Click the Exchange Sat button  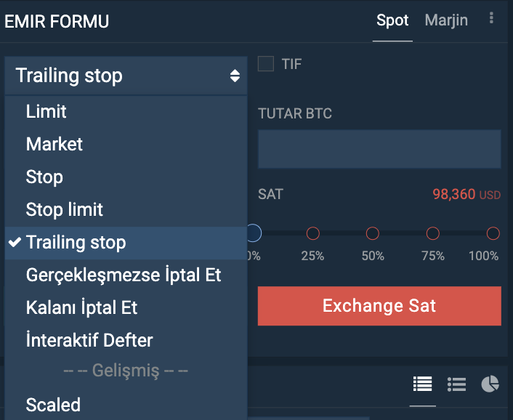coord(379,306)
